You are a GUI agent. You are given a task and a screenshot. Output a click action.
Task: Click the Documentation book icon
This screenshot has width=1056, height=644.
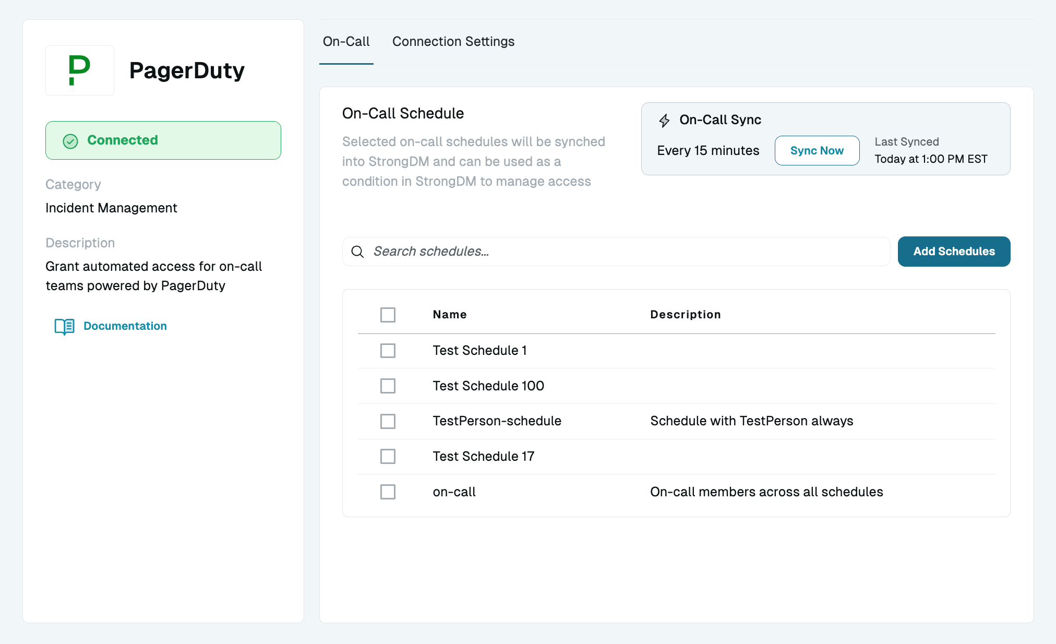[x=65, y=326]
